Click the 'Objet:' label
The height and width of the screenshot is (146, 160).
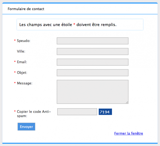(x=22, y=73)
